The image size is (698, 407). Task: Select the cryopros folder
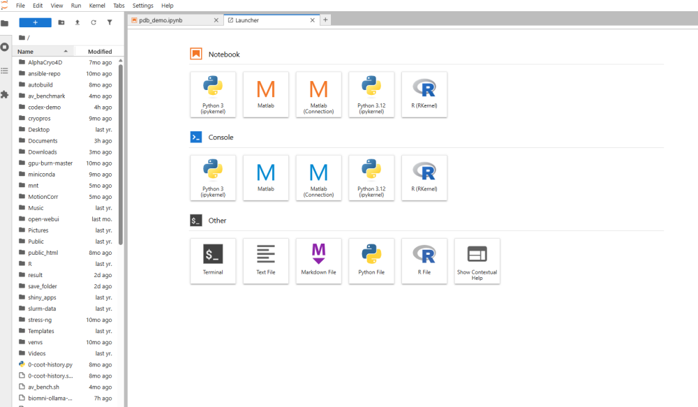coord(65,119)
